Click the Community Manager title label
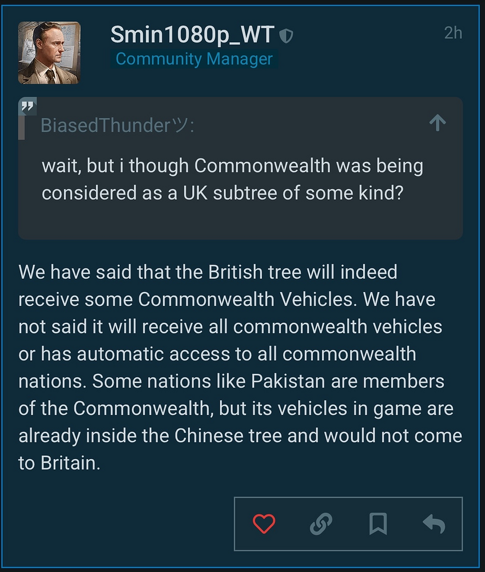Viewport: 485px width, 572px height. tap(194, 59)
